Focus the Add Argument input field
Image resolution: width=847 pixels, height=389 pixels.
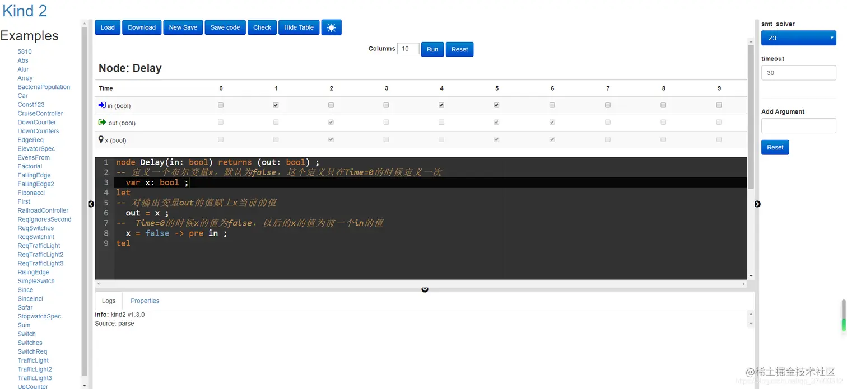[x=798, y=125]
